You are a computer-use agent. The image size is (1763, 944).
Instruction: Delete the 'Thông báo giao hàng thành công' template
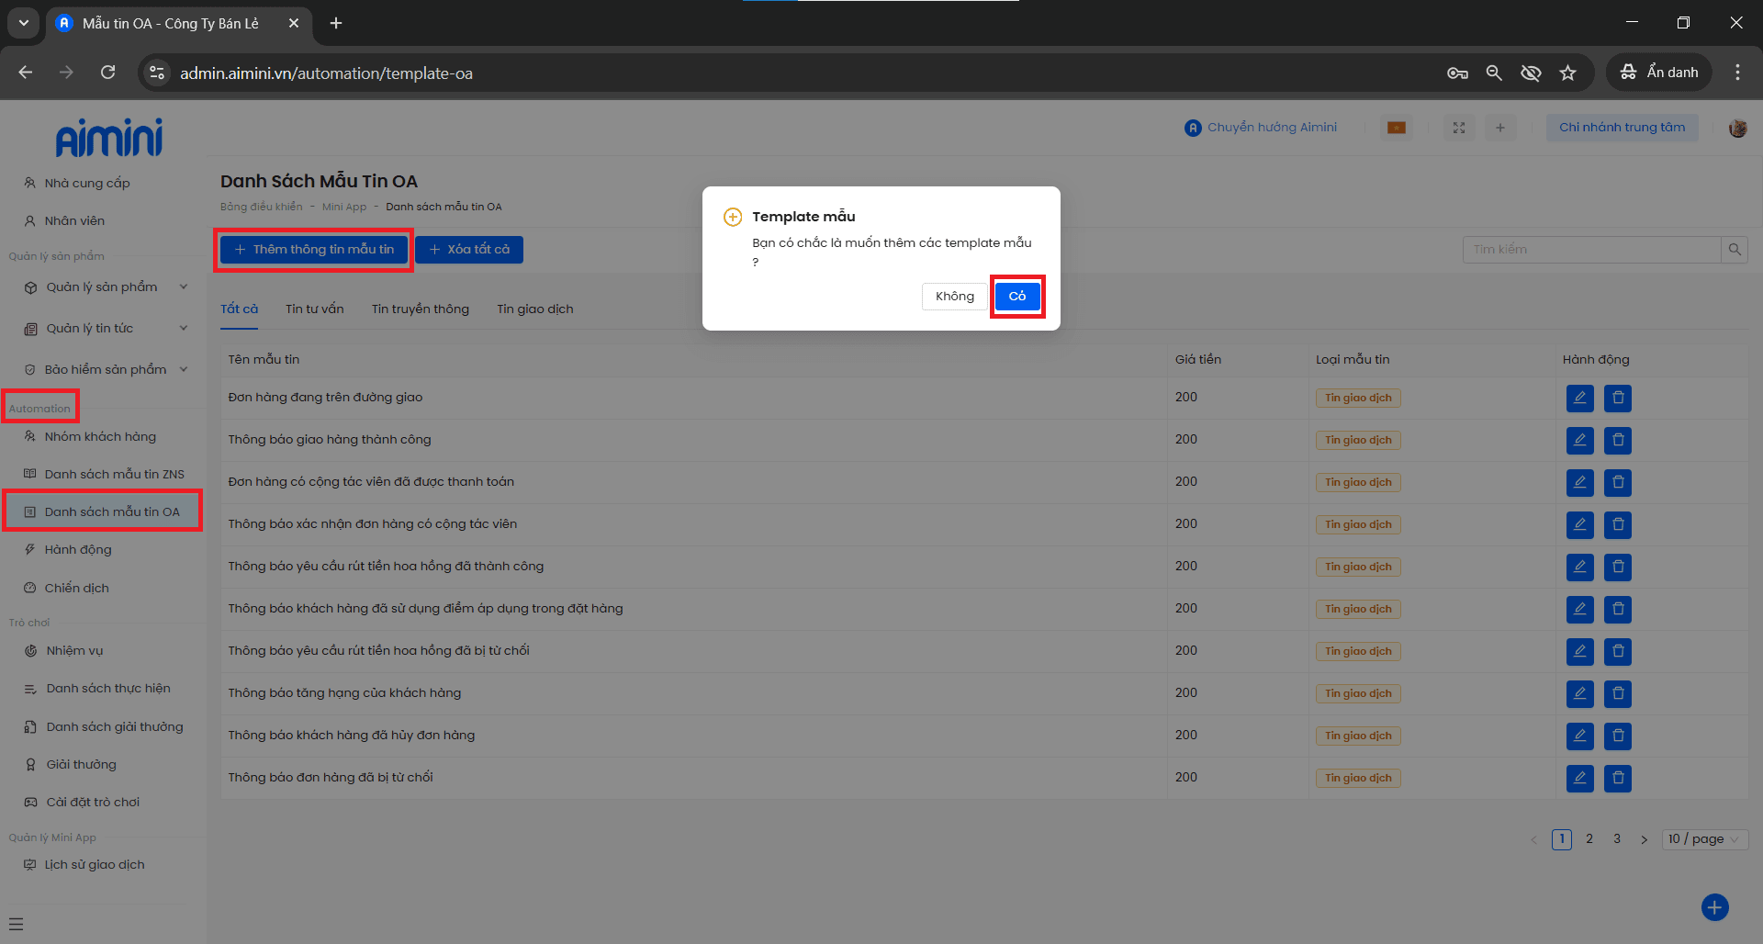(x=1618, y=441)
